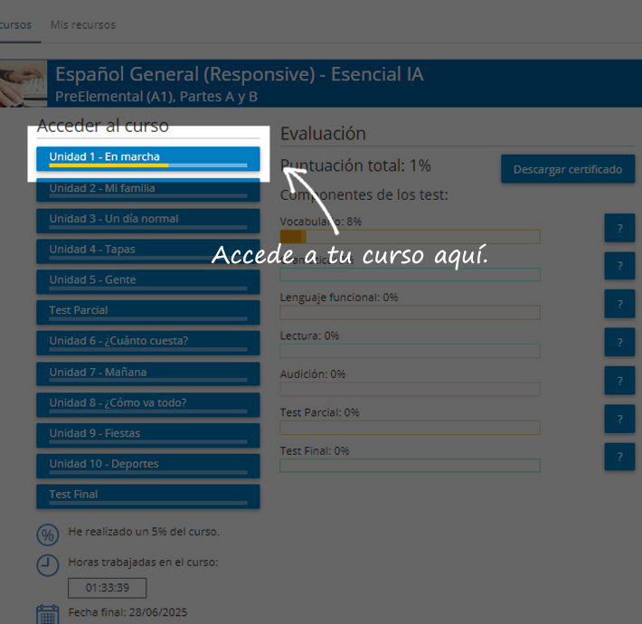Open Unidad 10 - Deportes
Screen dimensions: 642x624
[x=148, y=465]
